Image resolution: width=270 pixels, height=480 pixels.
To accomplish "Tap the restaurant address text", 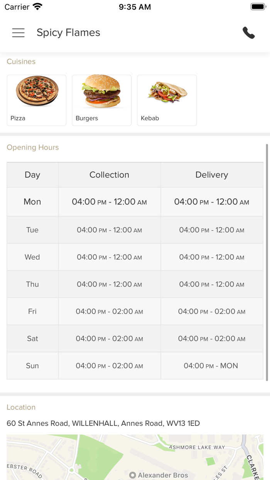I will (103, 423).
